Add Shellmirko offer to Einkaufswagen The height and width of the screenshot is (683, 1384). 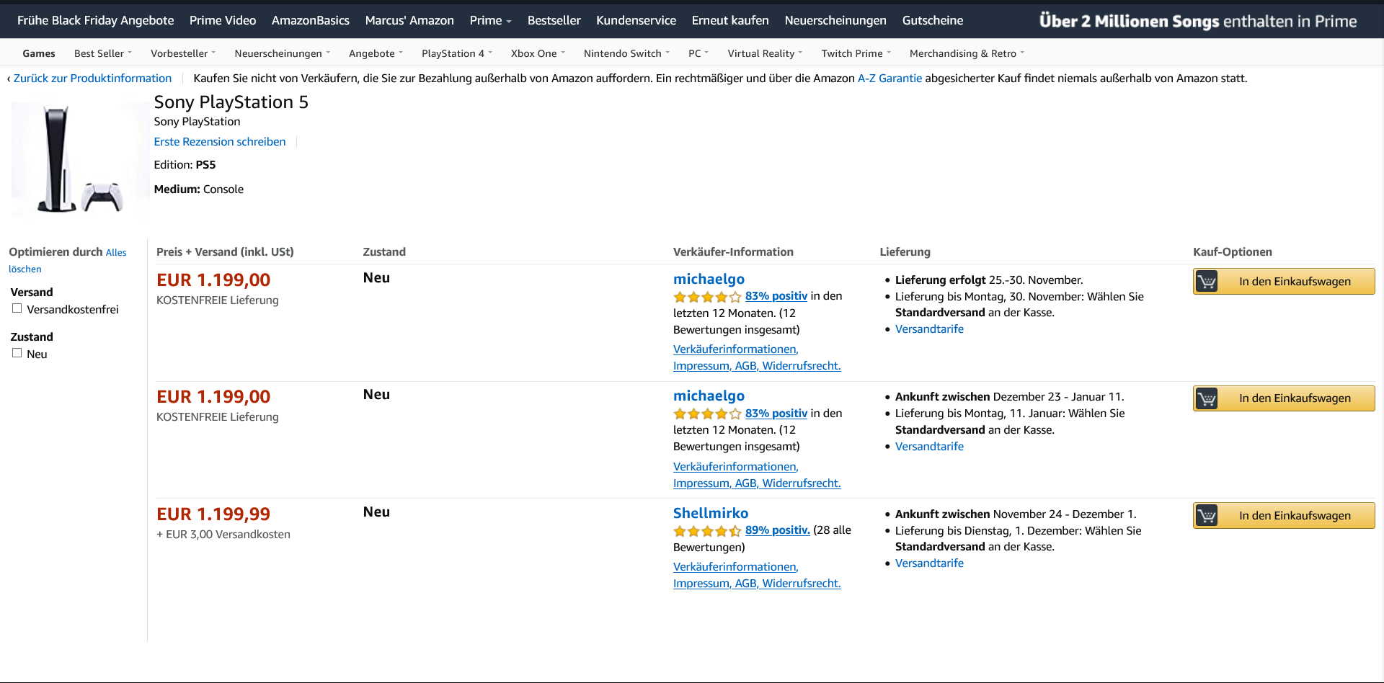(1284, 515)
